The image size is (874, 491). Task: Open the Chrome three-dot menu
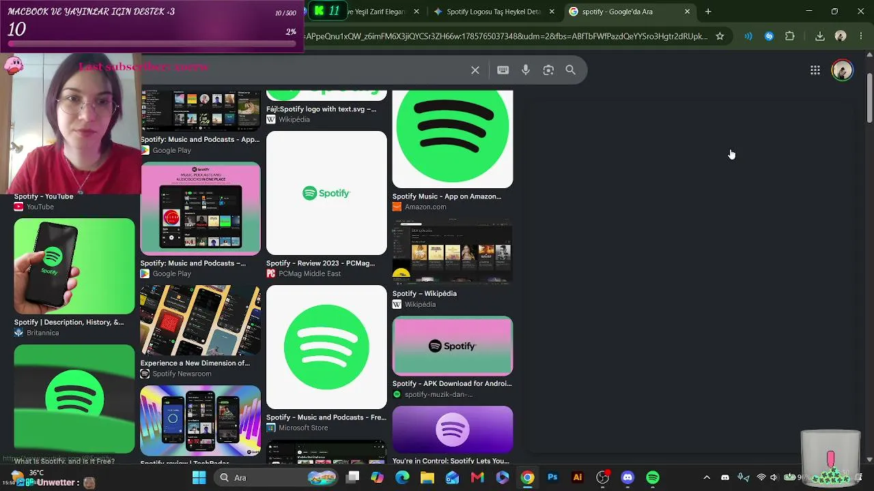[x=860, y=36]
